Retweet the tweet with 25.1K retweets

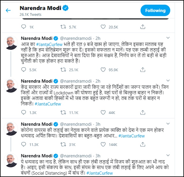point(63,70)
